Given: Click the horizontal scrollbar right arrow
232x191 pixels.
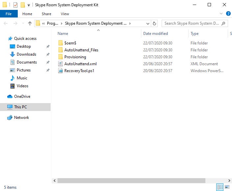Looking at the screenshot, I should (x=229, y=180).
